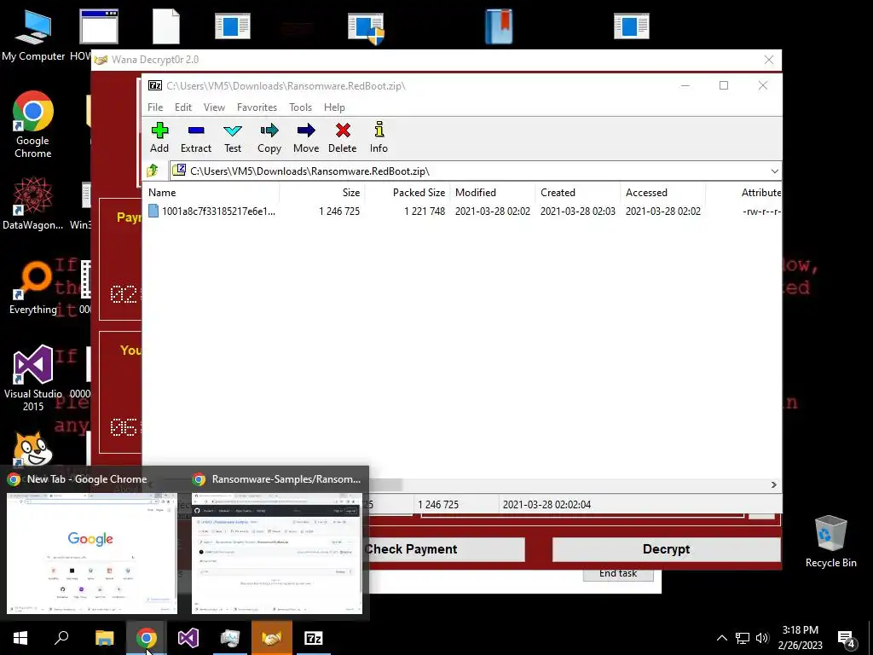Switch to 7-Zip in the taskbar
Image resolution: width=873 pixels, height=655 pixels.
click(314, 638)
